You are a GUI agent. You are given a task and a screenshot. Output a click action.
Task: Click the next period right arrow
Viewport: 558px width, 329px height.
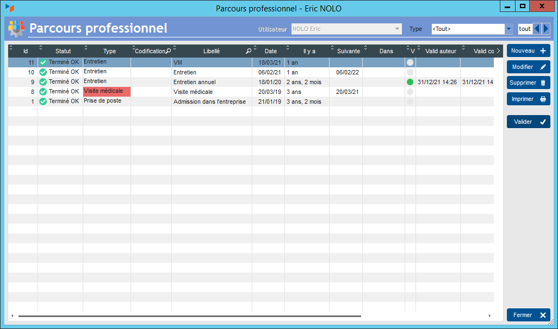coord(546,29)
